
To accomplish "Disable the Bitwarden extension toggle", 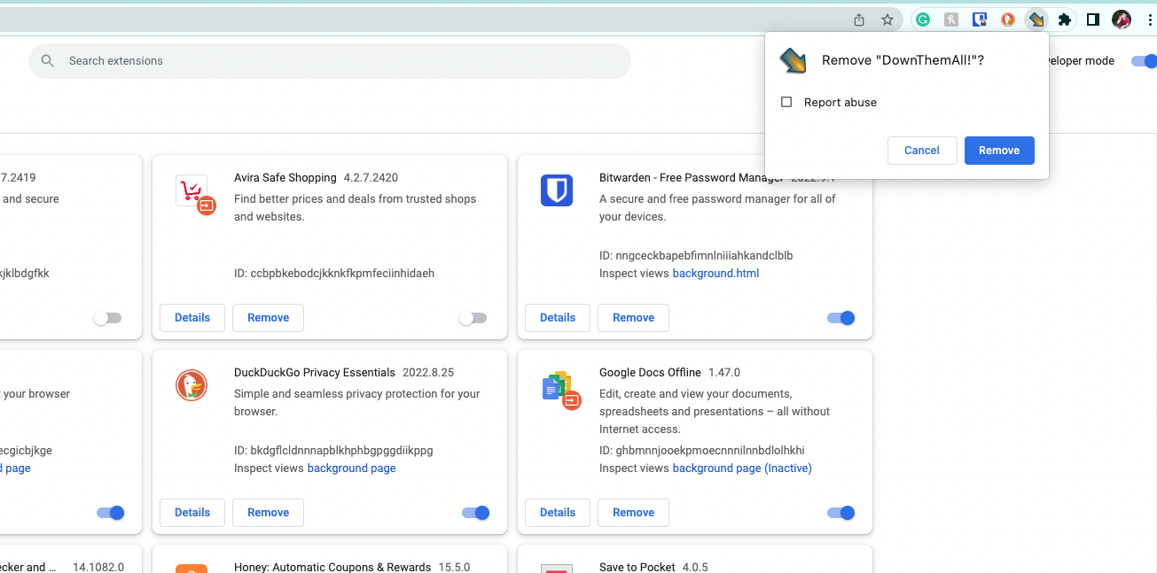I will pyautogui.click(x=840, y=318).
